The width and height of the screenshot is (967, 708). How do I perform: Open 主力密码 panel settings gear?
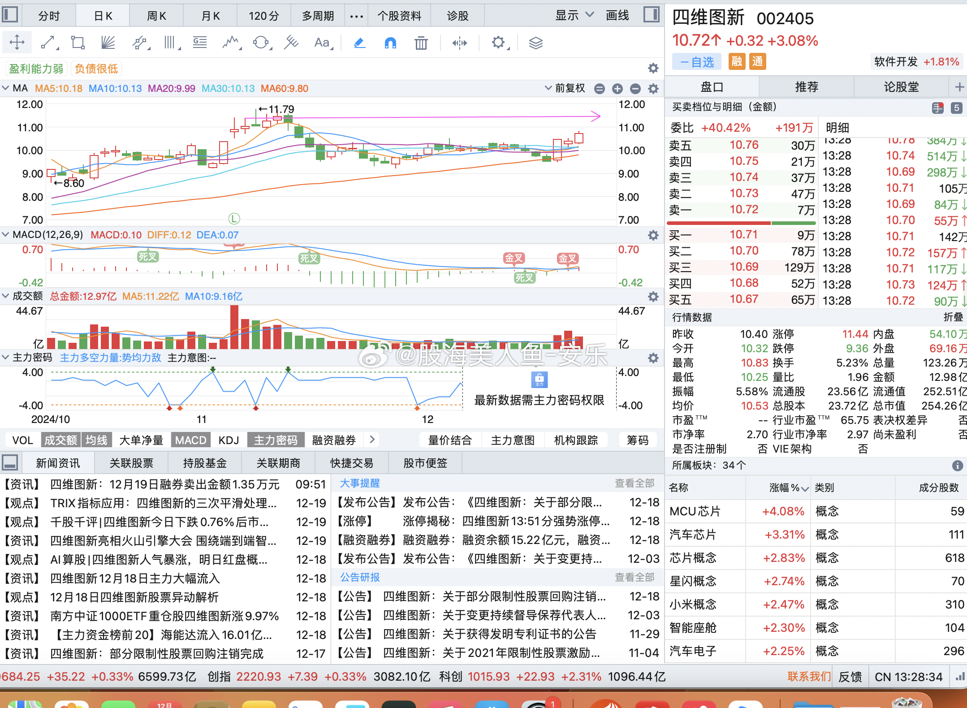653,358
